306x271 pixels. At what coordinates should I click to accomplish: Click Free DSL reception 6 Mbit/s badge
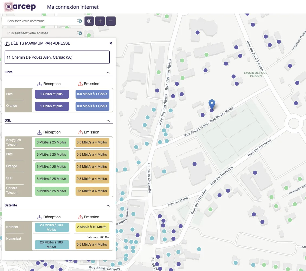pos(52,155)
